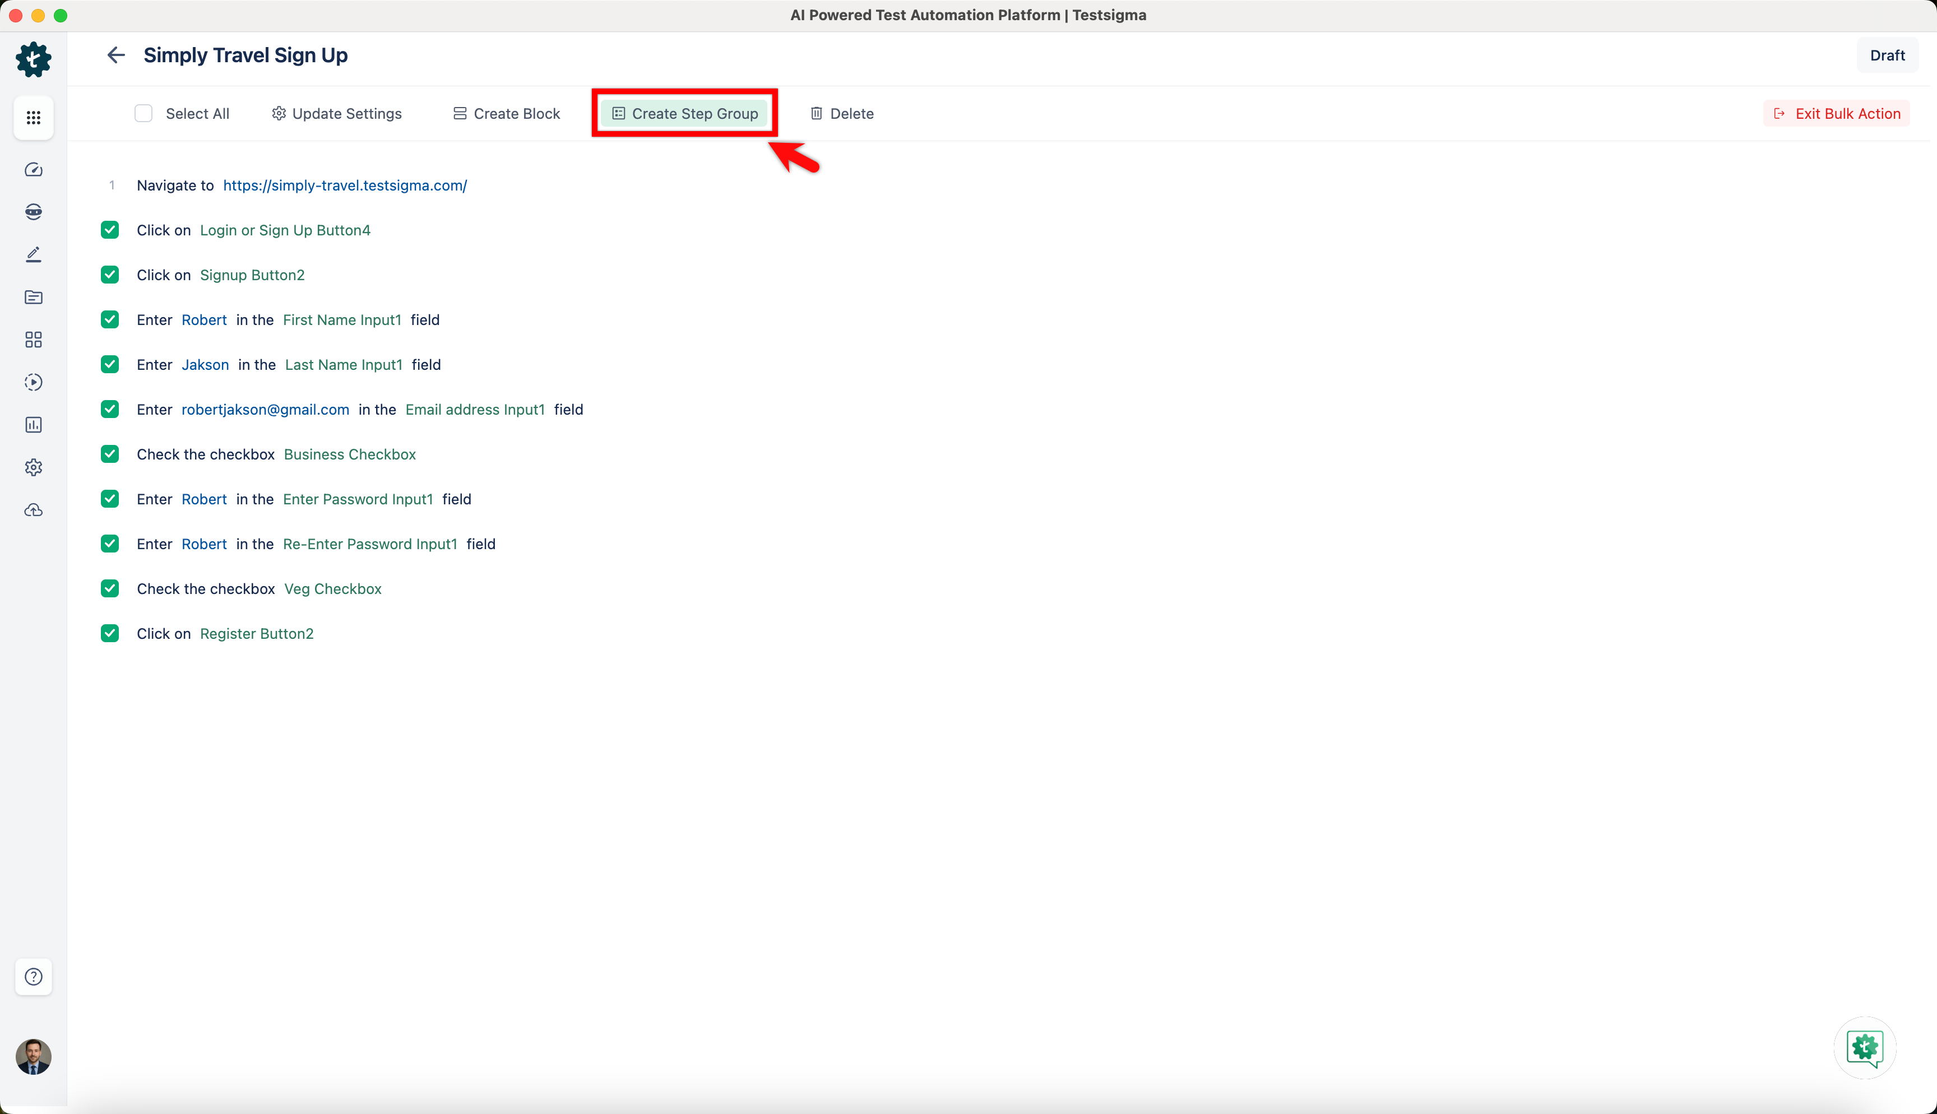This screenshot has height=1114, width=1937.
Task: View reports using the bar chart icon
Action: click(x=33, y=425)
